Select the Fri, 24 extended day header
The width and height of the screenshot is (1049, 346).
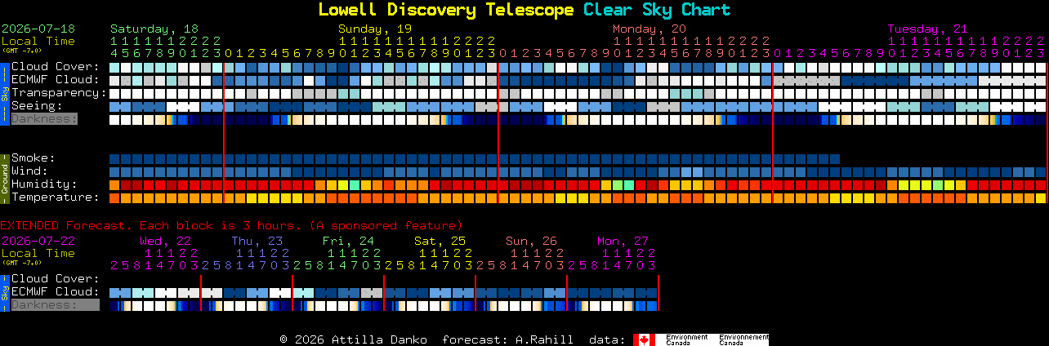click(348, 241)
